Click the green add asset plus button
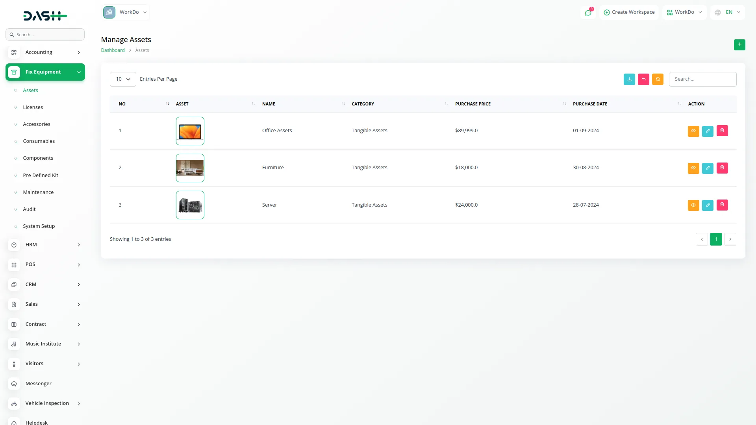The width and height of the screenshot is (756, 425). (739, 44)
